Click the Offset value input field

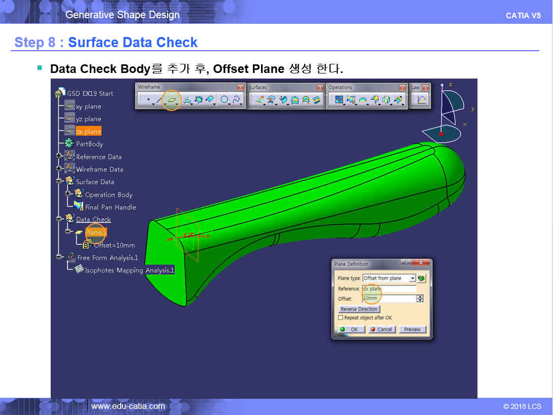pyautogui.click(x=389, y=298)
